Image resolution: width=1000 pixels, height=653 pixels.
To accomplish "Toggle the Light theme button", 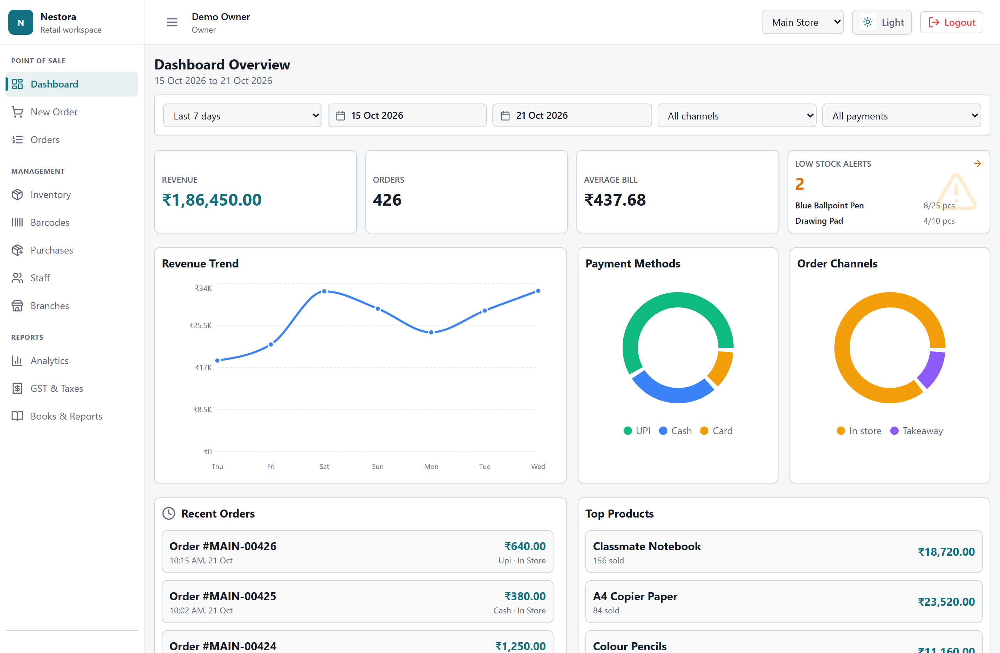I will tap(882, 22).
